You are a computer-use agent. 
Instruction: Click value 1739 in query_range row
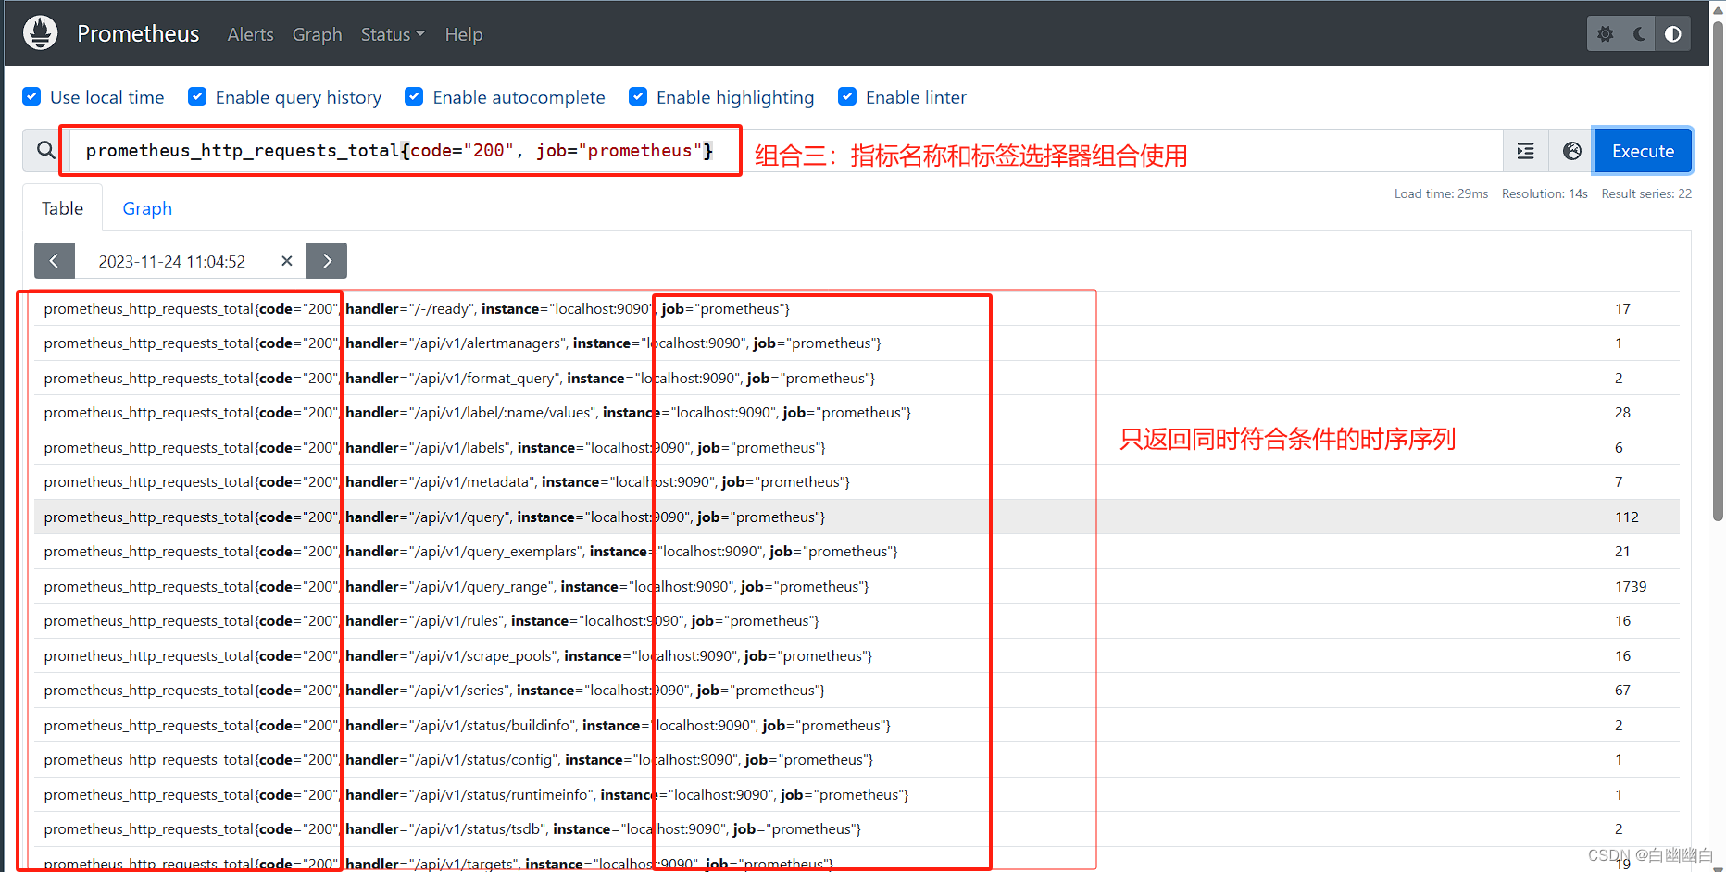pos(1631,586)
